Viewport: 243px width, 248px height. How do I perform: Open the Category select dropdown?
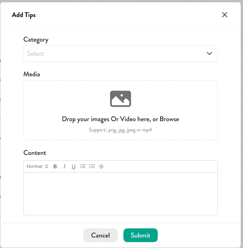(114, 53)
